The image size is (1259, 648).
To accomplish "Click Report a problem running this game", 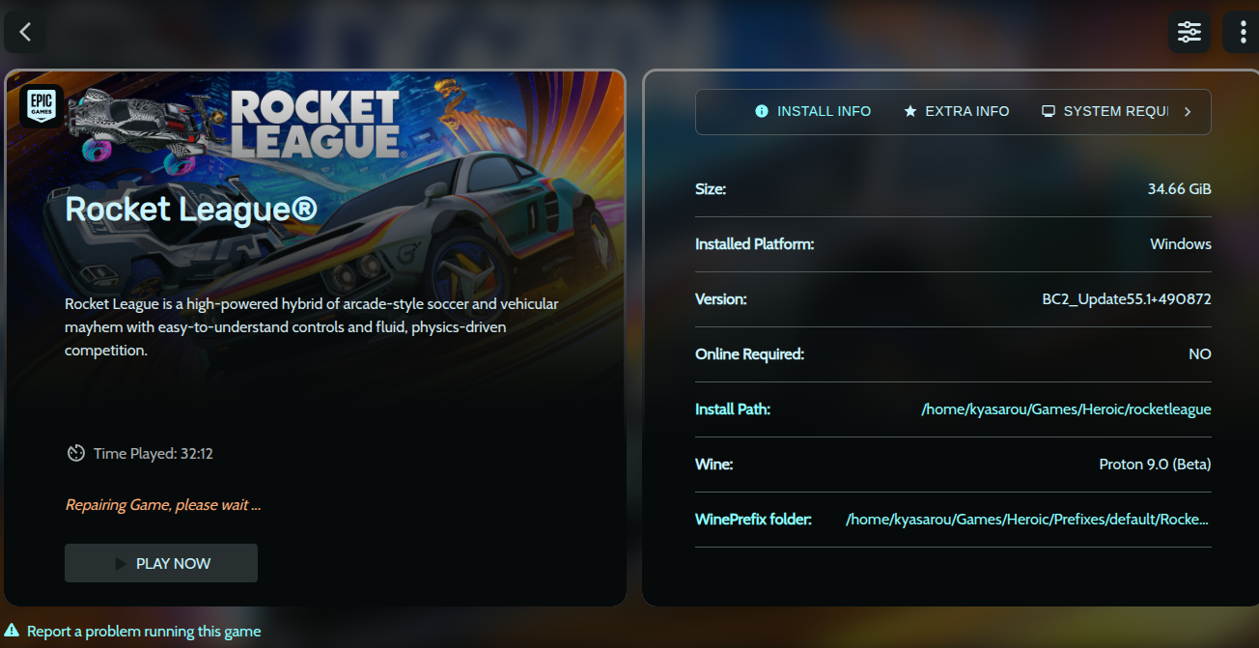I will pos(144,631).
